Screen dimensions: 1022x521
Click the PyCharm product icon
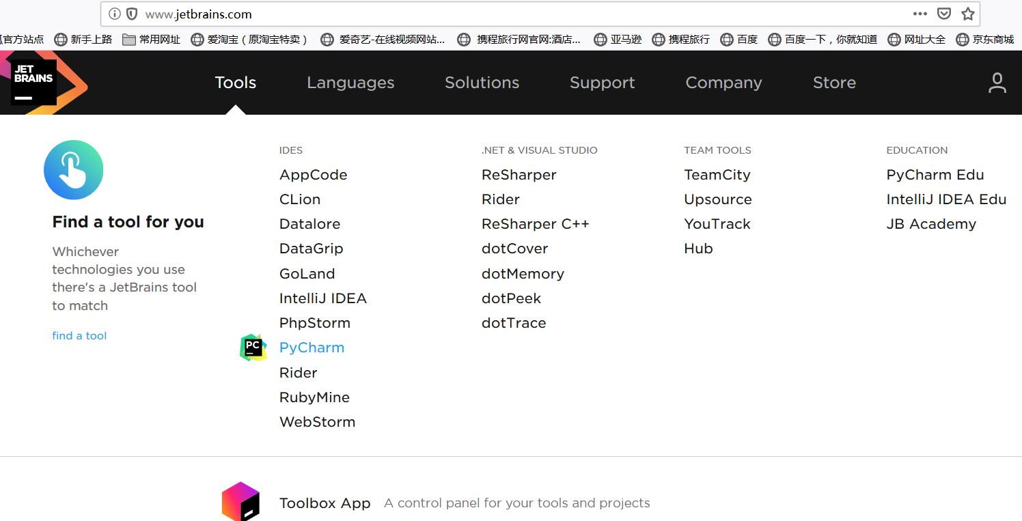(252, 347)
